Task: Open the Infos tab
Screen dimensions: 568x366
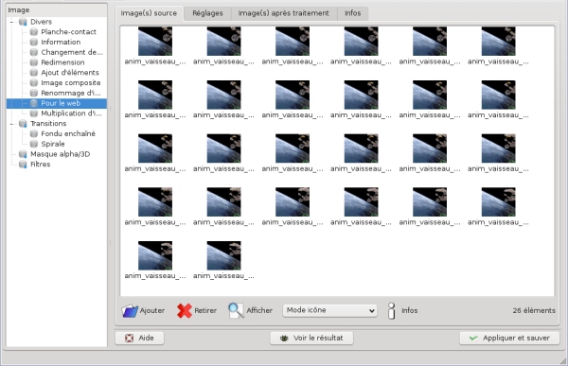Action: point(352,13)
